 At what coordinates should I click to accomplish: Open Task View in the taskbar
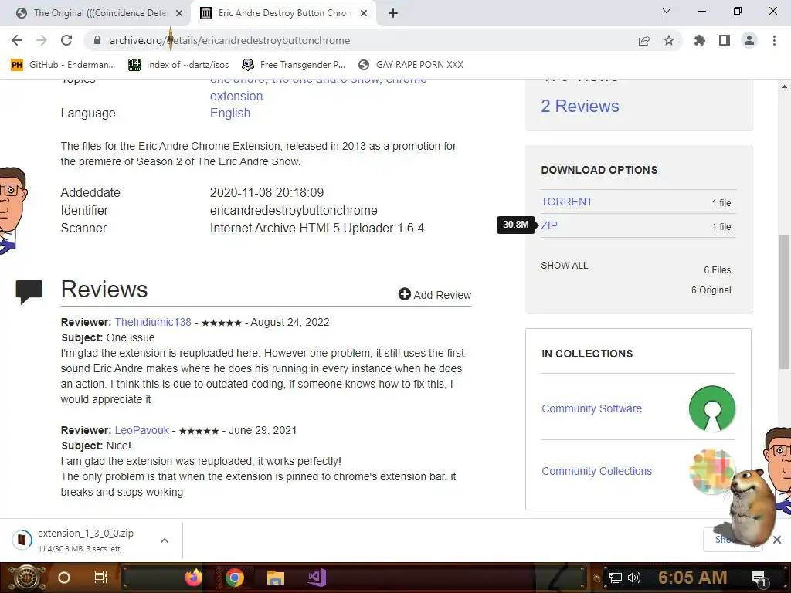[x=101, y=578]
